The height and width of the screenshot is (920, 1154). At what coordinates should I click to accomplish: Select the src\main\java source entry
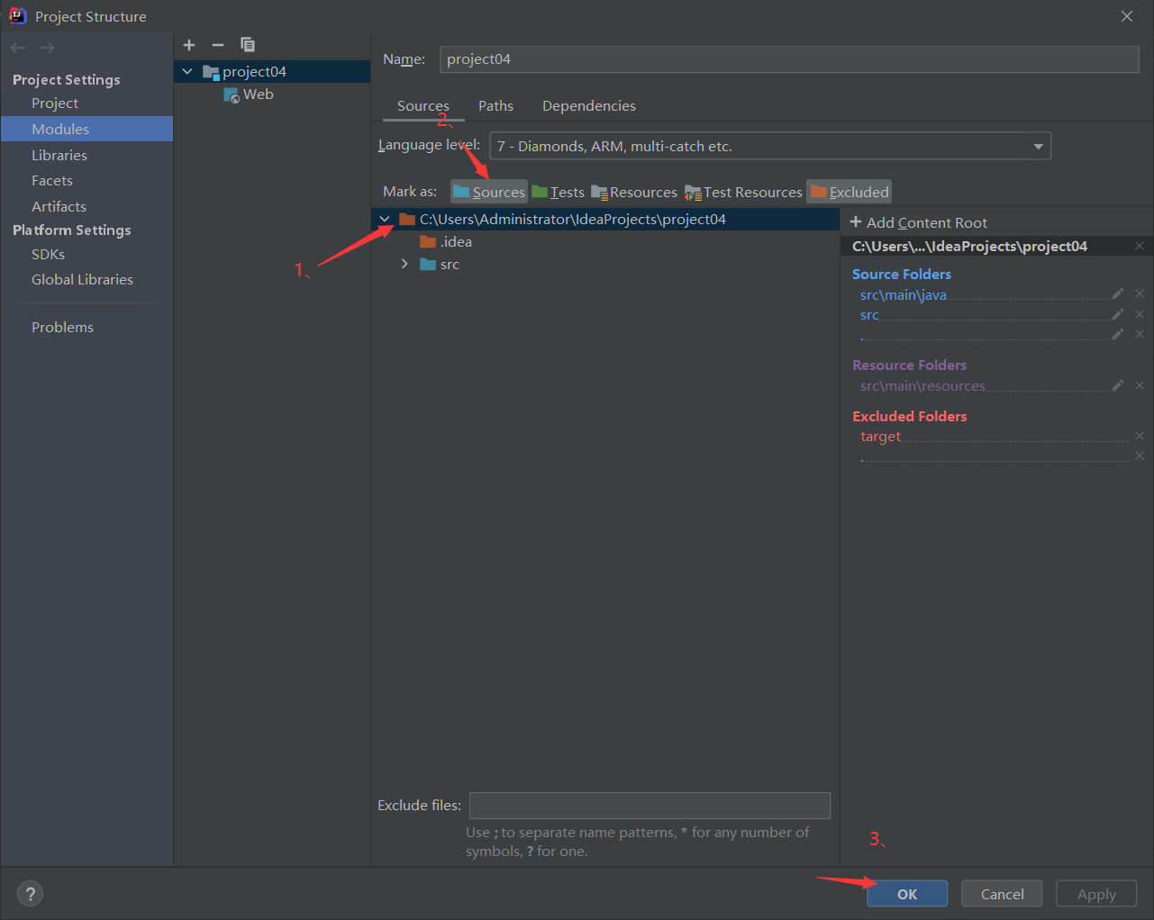[903, 295]
